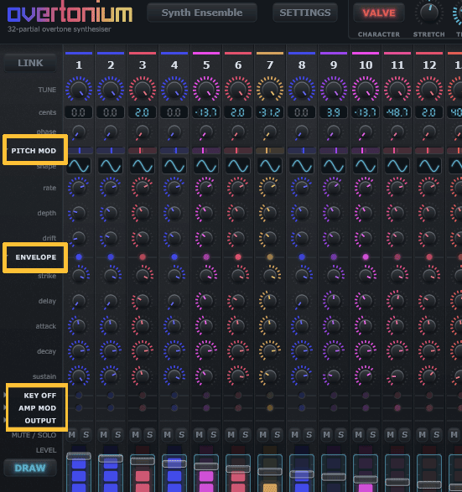462x492 pixels.
Task: Mute partial 3
Action: point(136,434)
